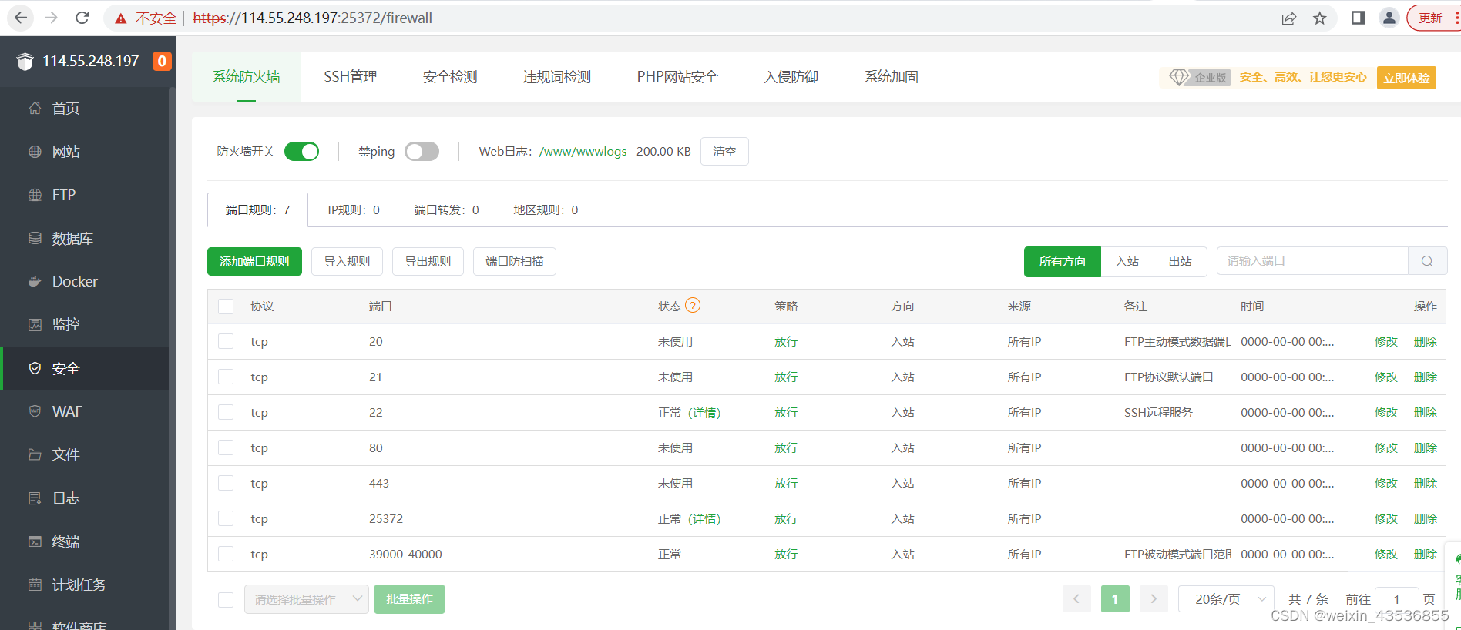Open the /www/wwwlogs path link

pos(583,152)
